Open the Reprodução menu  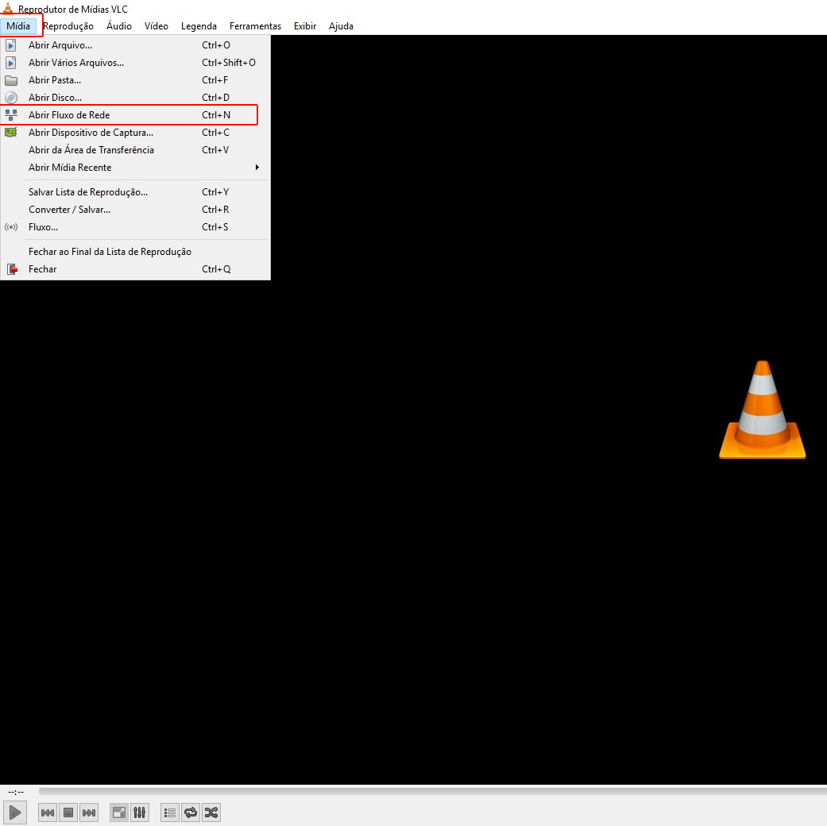coord(68,26)
